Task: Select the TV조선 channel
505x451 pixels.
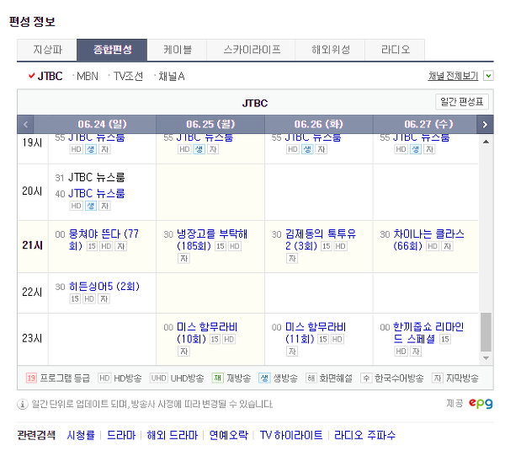Action: tap(128, 77)
